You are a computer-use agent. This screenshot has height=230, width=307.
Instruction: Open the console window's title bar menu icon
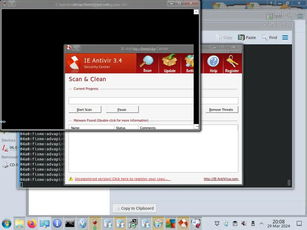pos(4,3)
